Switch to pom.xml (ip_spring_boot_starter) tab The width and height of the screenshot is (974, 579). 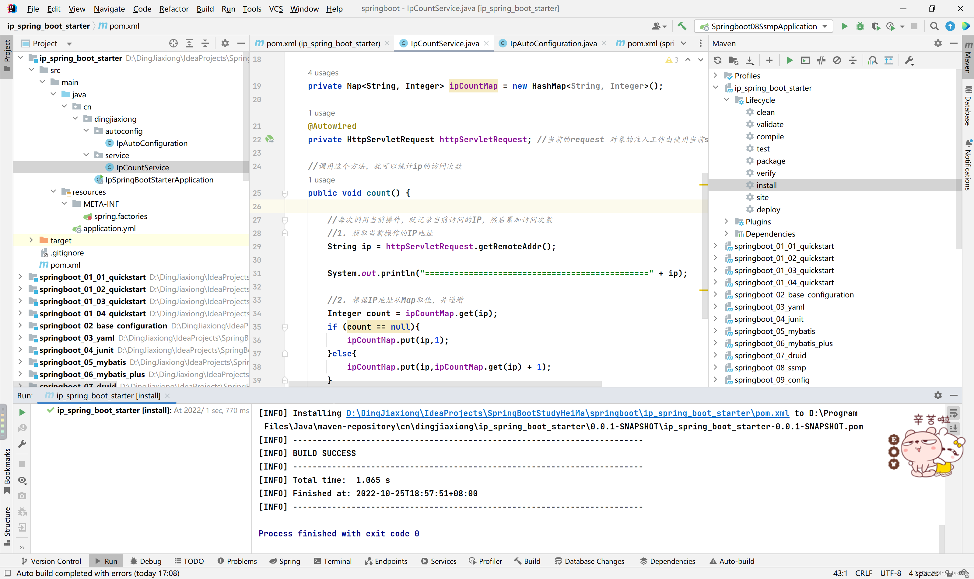click(x=323, y=43)
